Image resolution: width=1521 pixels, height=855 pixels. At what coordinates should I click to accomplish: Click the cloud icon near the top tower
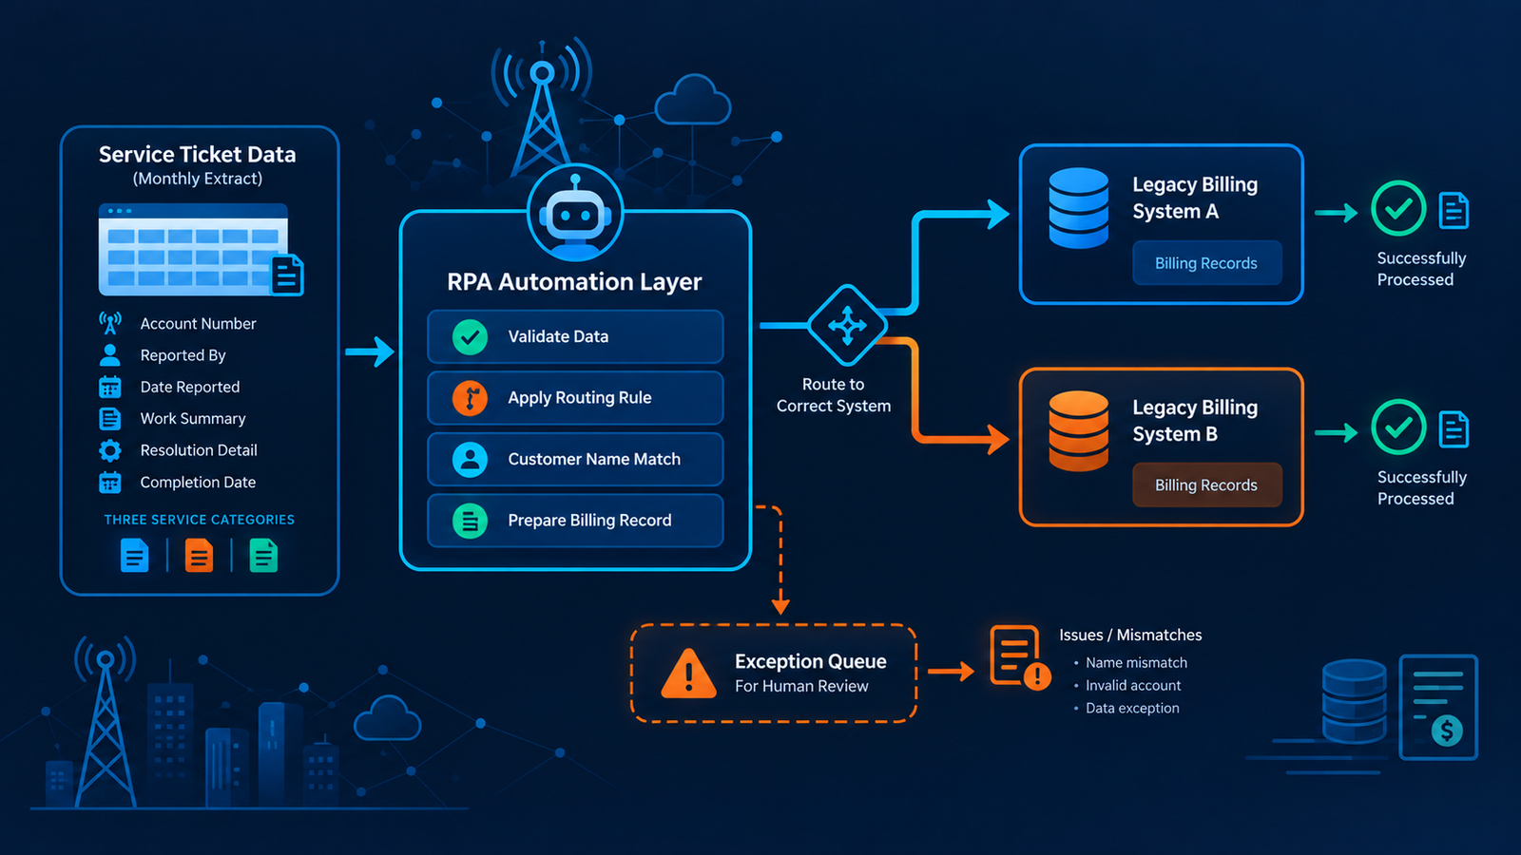[693, 100]
